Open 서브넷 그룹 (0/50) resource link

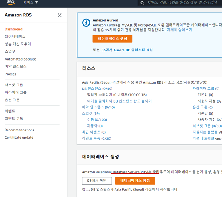click(x=207, y=126)
